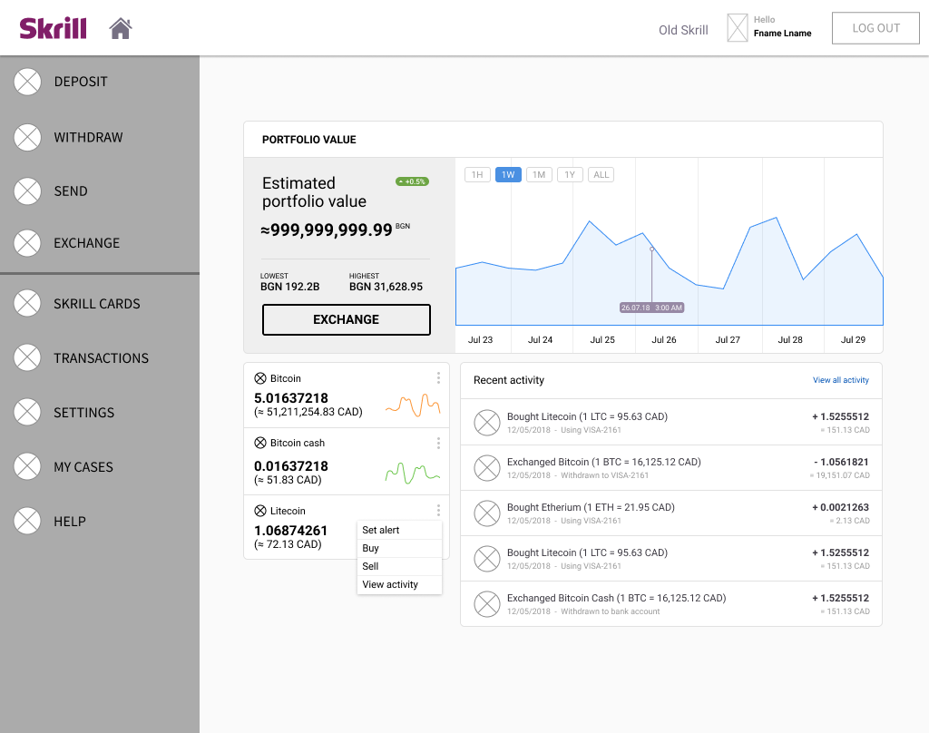Click the Litecoin coin icon
929x733 pixels.
click(260, 511)
